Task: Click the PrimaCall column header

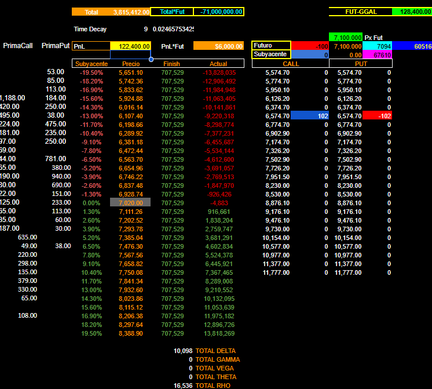Action: (18, 46)
